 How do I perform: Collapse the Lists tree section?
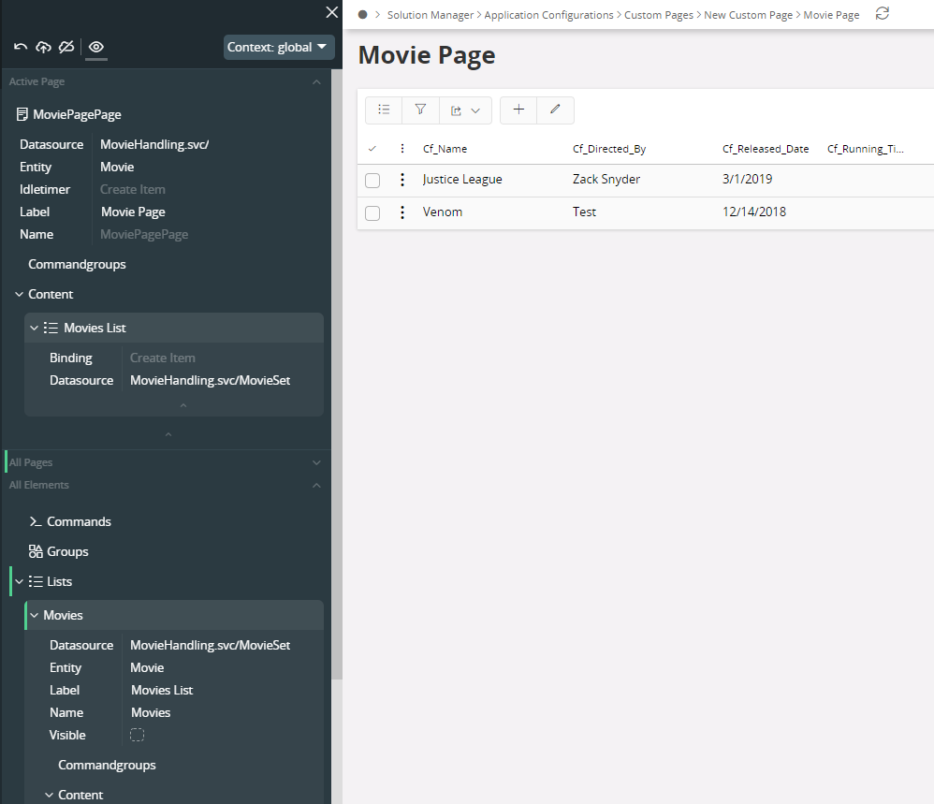click(20, 581)
